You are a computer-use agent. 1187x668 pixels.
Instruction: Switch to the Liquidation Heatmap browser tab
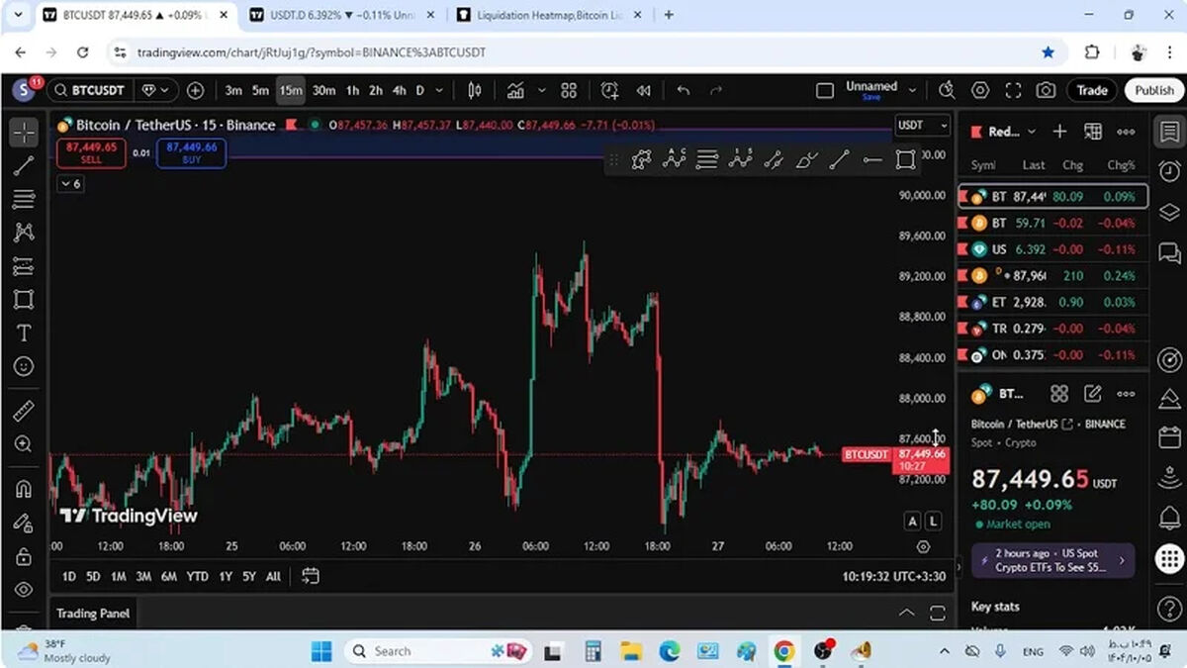pyautogui.click(x=549, y=15)
